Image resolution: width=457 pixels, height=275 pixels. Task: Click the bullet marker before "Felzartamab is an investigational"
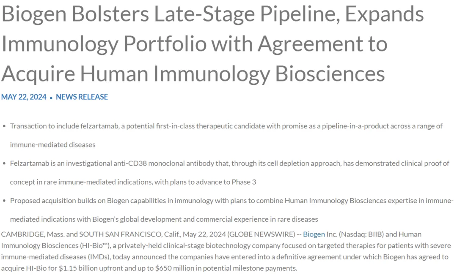[4, 163]
